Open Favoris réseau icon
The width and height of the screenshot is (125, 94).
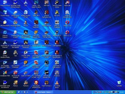pos(5,12)
